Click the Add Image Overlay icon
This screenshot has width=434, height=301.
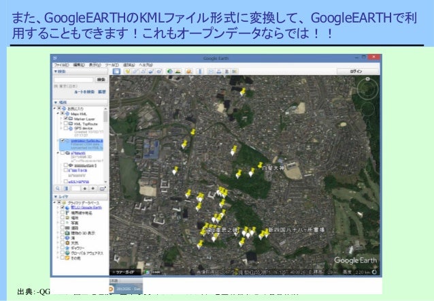click(x=152, y=72)
